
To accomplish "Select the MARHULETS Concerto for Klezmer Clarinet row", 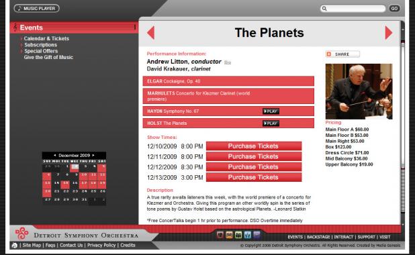I will [x=228, y=96].
